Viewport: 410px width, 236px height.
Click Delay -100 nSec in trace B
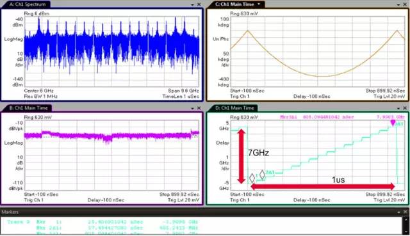coord(106,200)
